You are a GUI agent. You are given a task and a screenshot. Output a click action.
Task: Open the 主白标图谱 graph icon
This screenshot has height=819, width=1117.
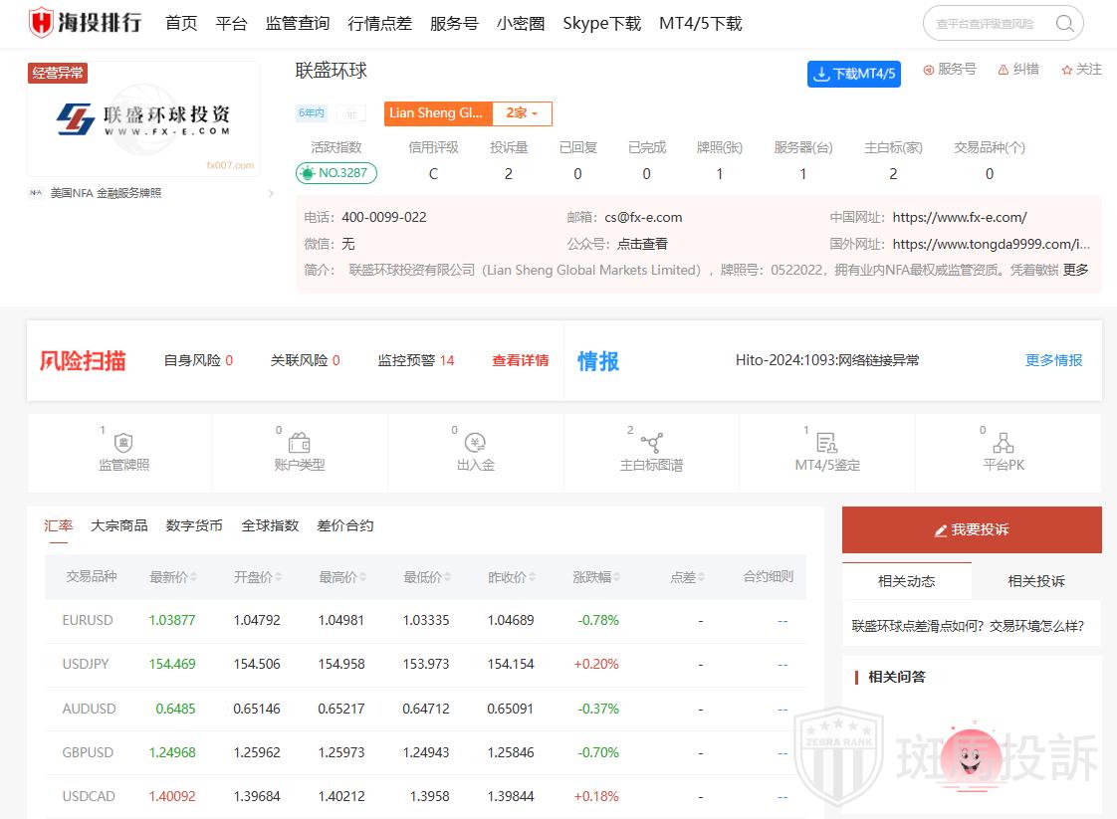point(651,444)
